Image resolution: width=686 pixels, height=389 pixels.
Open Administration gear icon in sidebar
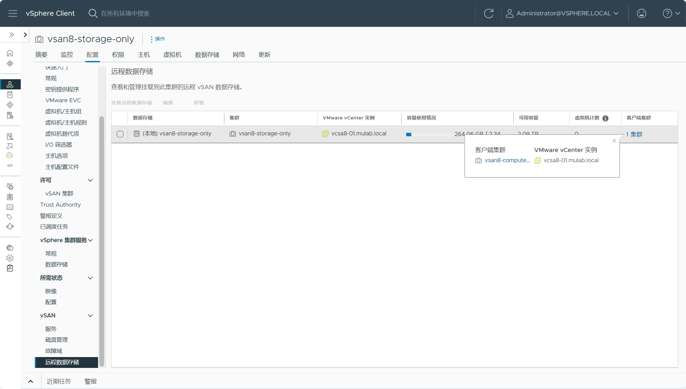pos(10,187)
